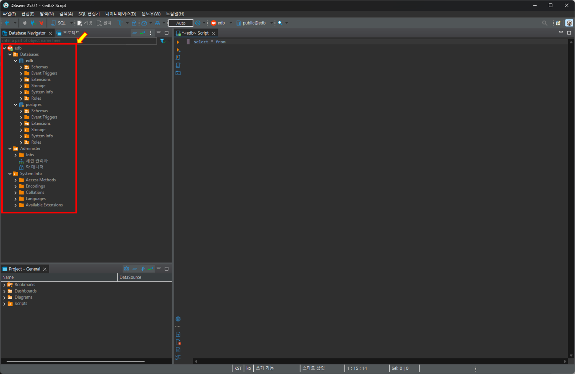
Task: Click the Show output panel icon
Action: [x=178, y=334]
